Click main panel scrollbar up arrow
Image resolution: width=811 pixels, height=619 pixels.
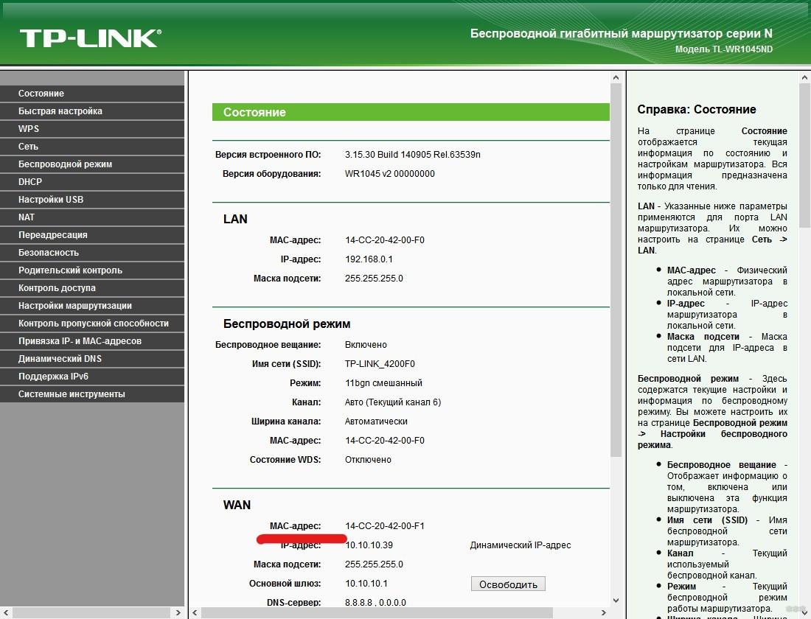(616, 77)
